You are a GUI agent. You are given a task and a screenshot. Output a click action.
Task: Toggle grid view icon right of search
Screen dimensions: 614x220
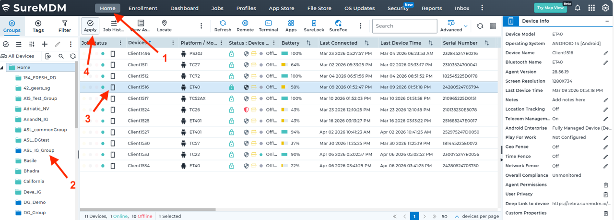493,26
